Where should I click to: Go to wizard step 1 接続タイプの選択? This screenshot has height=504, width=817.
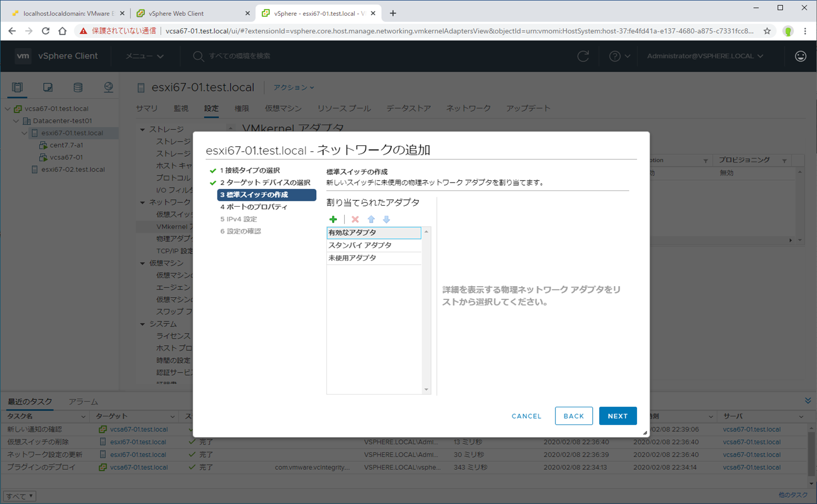(x=250, y=170)
